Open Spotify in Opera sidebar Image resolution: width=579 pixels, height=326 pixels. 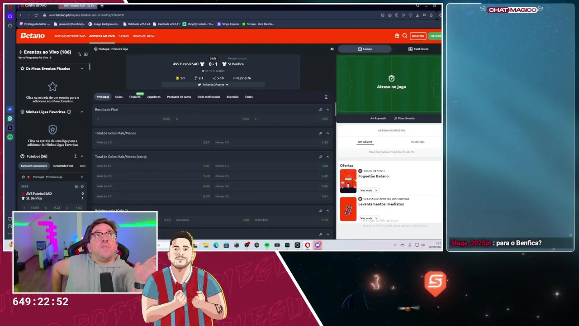coord(10,137)
